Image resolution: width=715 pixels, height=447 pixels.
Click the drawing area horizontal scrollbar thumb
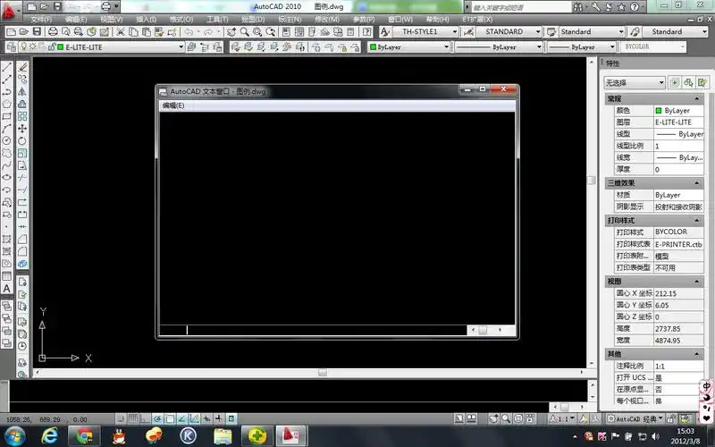[x=323, y=373]
